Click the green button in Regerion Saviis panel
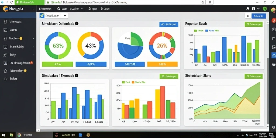Viewport: 276px width, 138px height. coord(254,25)
